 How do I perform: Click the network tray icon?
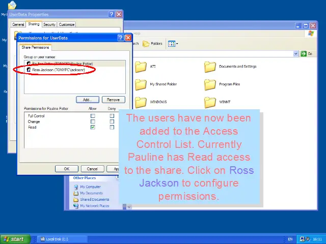click(x=303, y=239)
